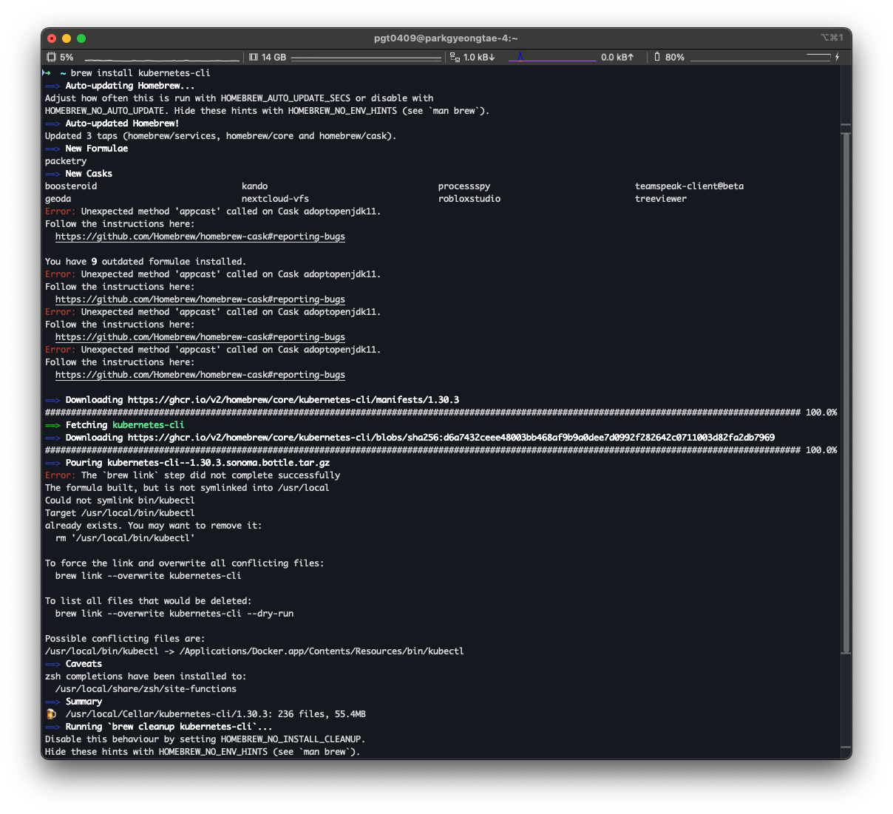
Task: Click the 'treeviewer' cask name
Action: pyautogui.click(x=661, y=199)
